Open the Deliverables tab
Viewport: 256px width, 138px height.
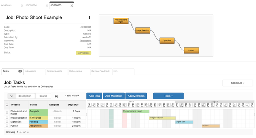(x=79, y=71)
